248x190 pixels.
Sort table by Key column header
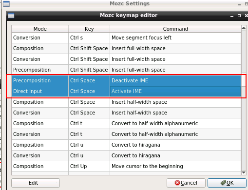coord(89,29)
